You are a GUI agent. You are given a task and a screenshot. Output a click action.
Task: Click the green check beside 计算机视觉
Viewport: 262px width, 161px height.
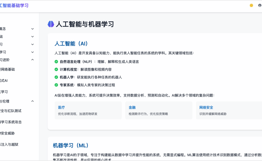[x=56, y=69]
